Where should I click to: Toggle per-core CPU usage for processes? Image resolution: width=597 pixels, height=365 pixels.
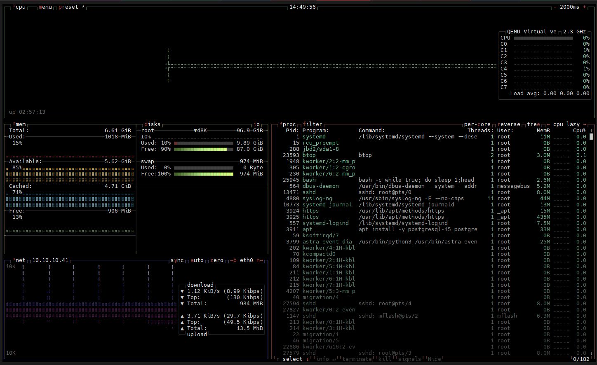[477, 124]
